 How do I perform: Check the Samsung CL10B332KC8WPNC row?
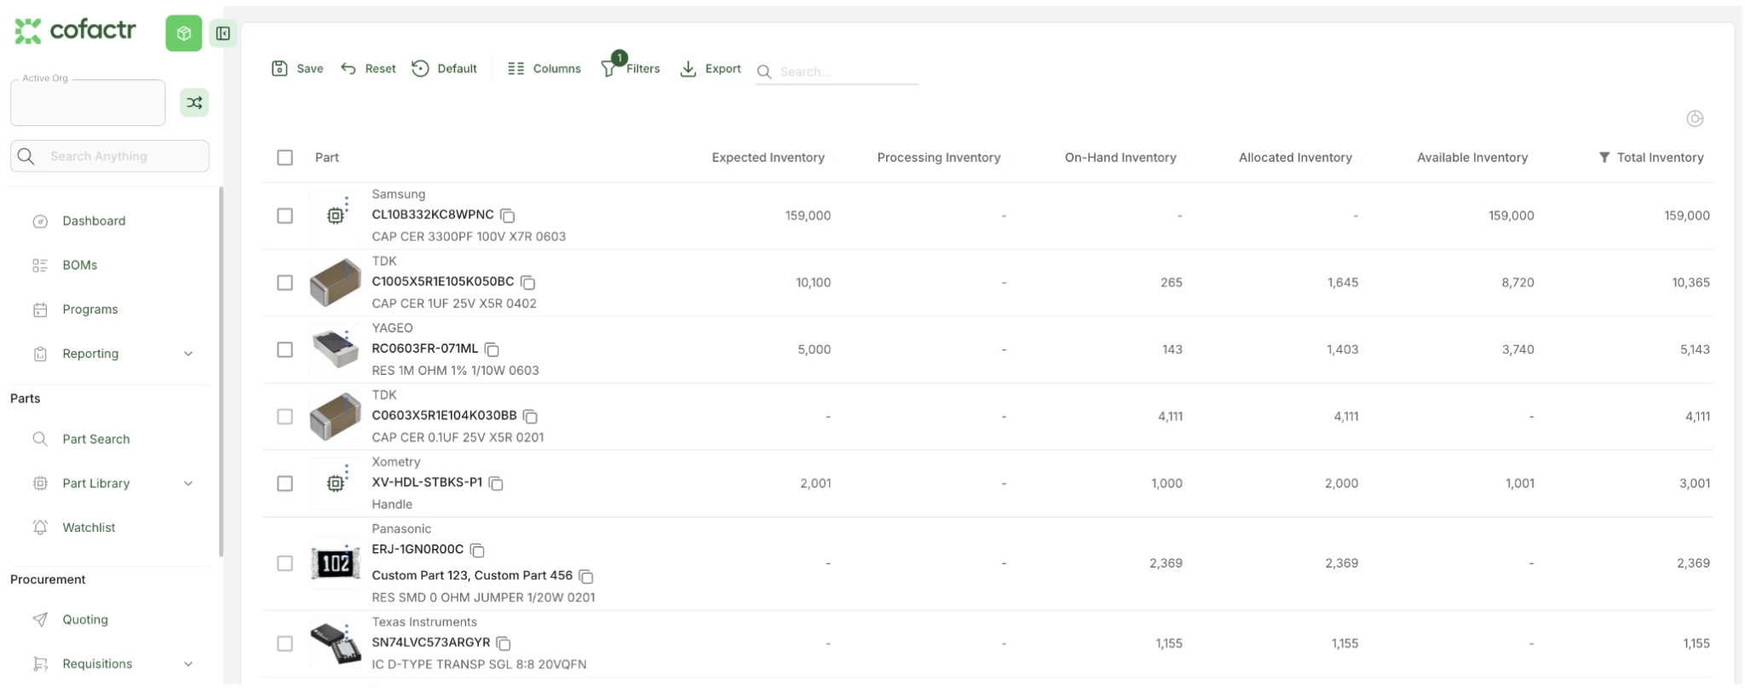pyautogui.click(x=285, y=216)
